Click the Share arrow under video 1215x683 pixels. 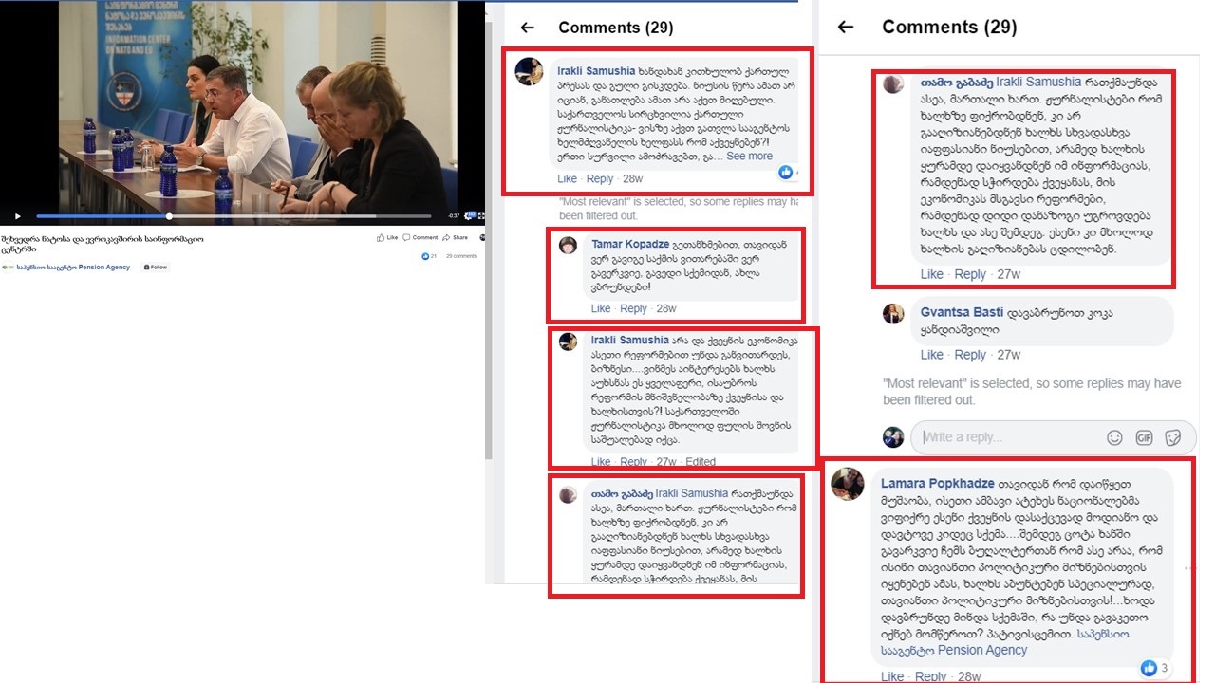pyautogui.click(x=446, y=237)
